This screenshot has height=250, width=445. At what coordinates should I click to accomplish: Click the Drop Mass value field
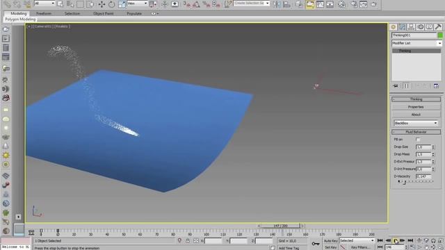coord(423,154)
